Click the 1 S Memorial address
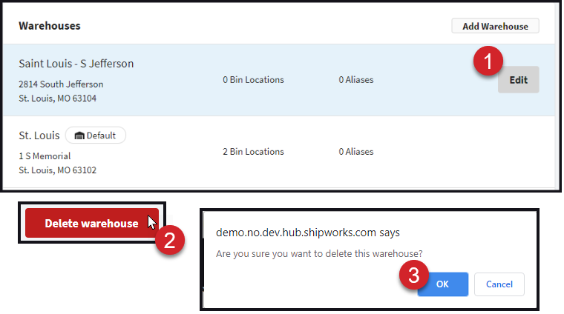Image resolution: width=564 pixels, height=314 pixels. pyautogui.click(x=45, y=156)
